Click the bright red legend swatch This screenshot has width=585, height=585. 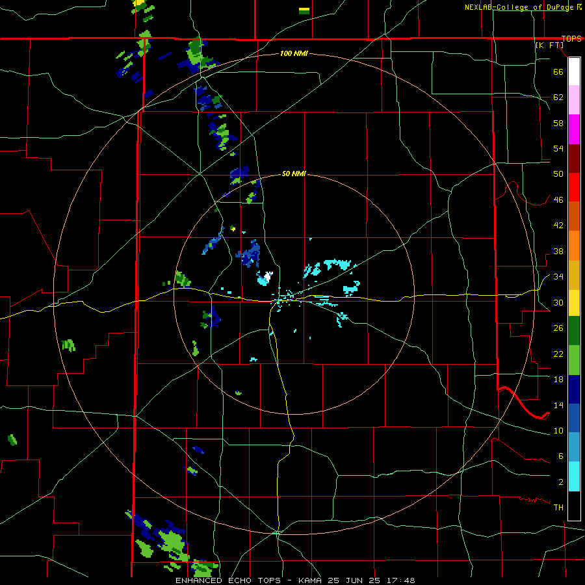point(574,187)
